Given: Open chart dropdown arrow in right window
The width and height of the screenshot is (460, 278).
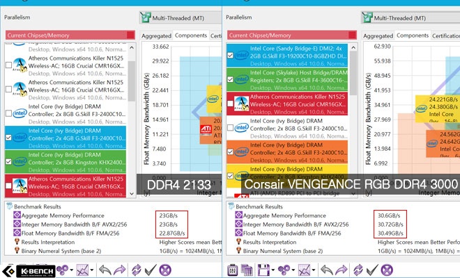Looking at the screenshot, I should (x=314, y=270).
